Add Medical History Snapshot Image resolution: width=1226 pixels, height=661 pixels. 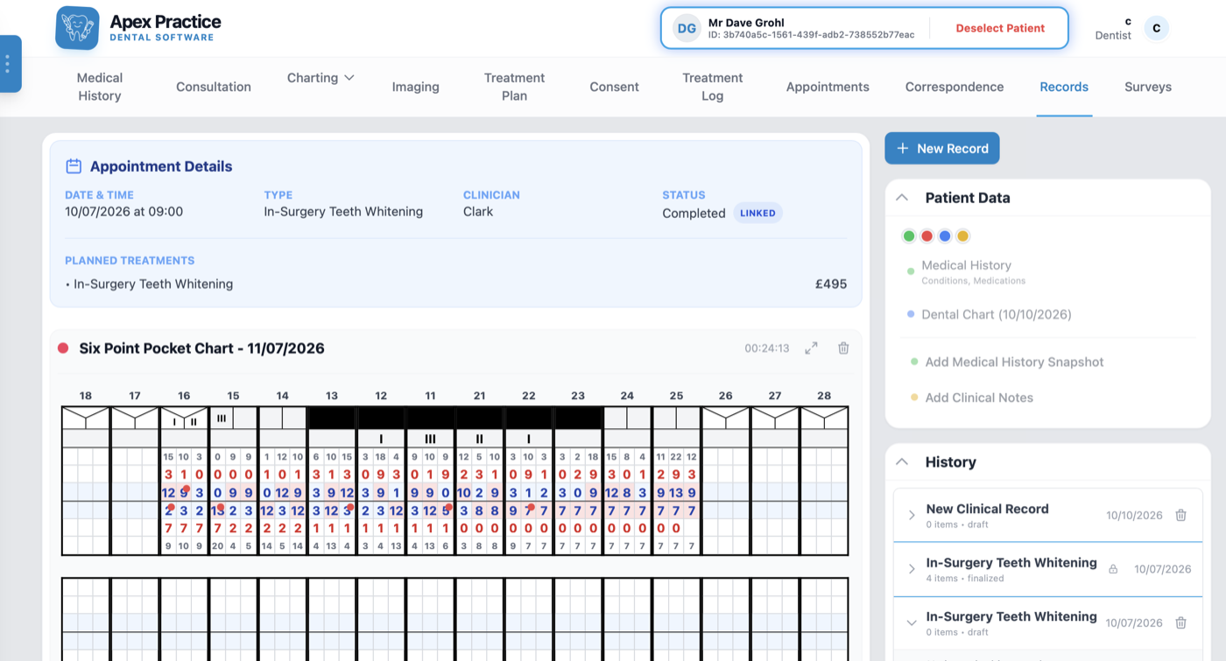pos(1014,362)
